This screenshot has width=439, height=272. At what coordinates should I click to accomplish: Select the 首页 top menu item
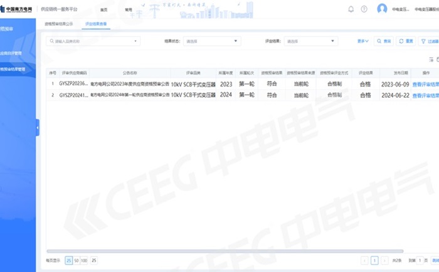(x=104, y=10)
